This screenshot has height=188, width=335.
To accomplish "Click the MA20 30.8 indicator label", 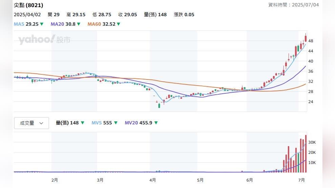I will tap(63, 24).
